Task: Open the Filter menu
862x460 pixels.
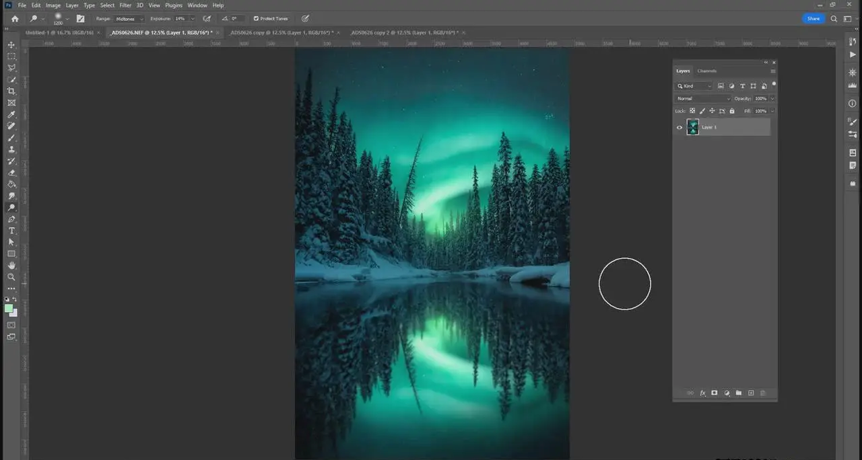Action: tap(125, 5)
